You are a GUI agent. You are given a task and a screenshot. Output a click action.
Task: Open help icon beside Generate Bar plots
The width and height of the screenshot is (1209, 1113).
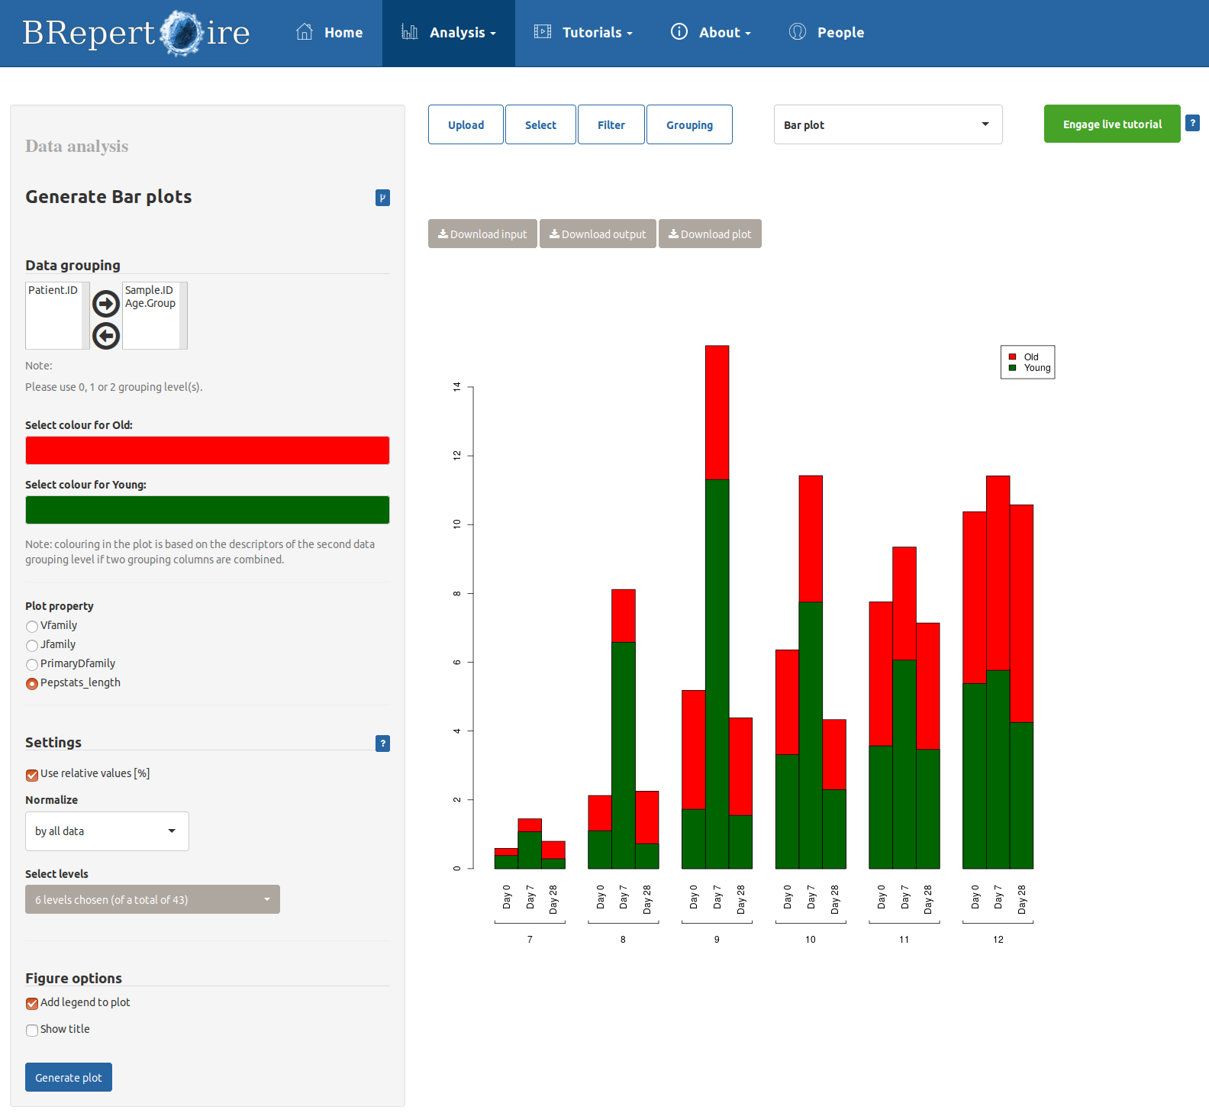(382, 198)
